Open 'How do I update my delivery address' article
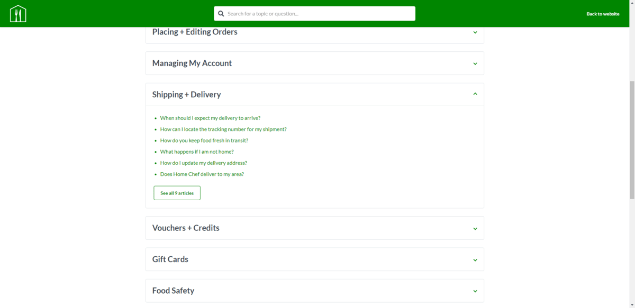Screen dimensions: 635x308 tap(204, 163)
